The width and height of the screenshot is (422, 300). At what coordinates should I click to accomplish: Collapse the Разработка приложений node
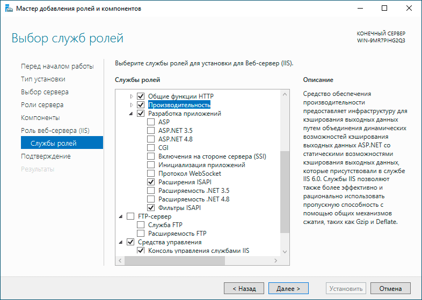pyautogui.click(x=132, y=114)
